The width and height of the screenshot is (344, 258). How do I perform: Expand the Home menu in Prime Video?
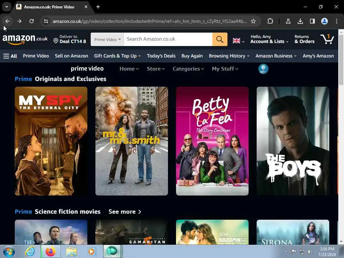tap(129, 69)
